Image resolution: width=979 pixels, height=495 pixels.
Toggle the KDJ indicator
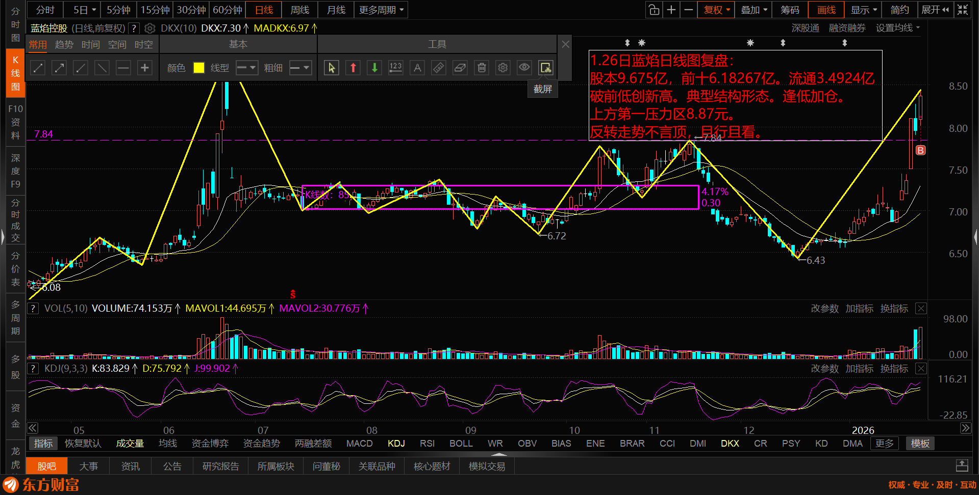pyautogui.click(x=396, y=444)
